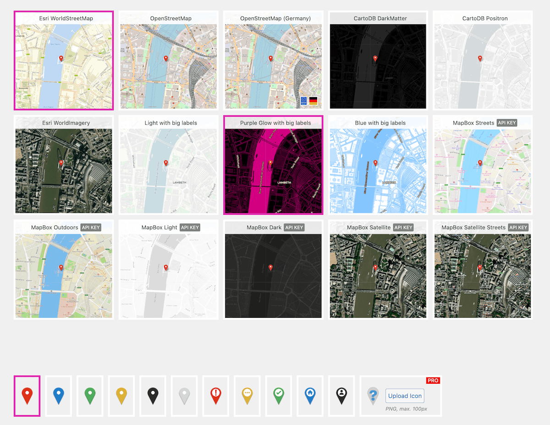550x425 pixels.
Task: Pick the green checkmark marker icon
Action: (279, 396)
